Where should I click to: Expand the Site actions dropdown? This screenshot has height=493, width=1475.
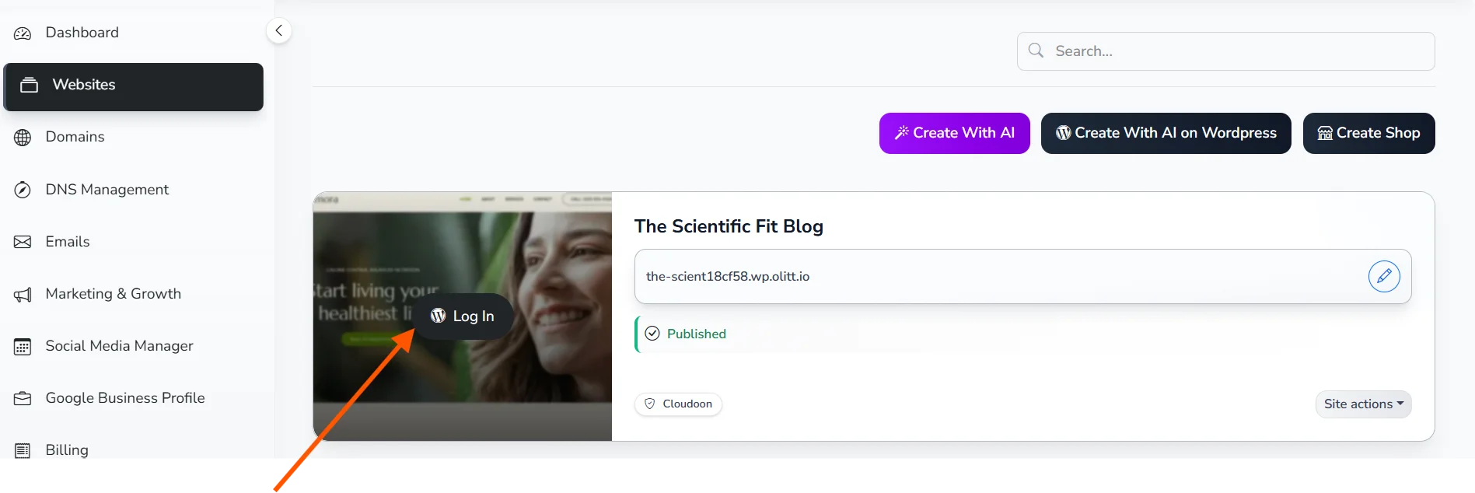coord(1363,404)
